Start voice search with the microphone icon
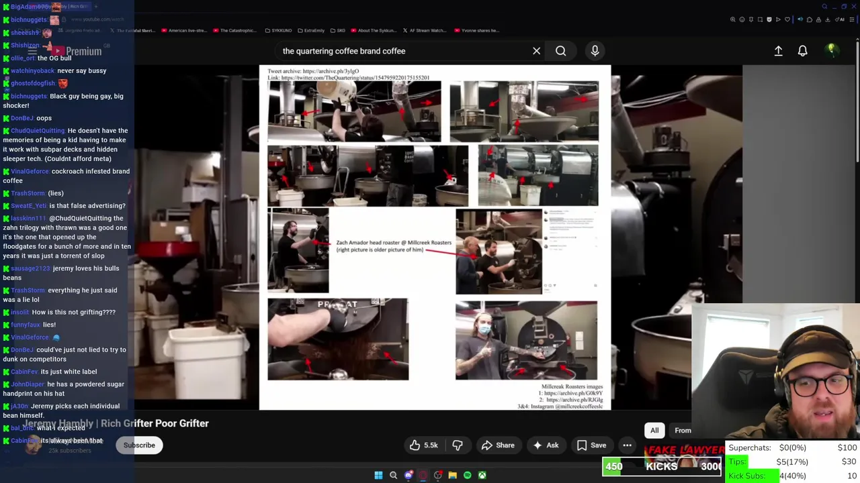 (x=595, y=51)
